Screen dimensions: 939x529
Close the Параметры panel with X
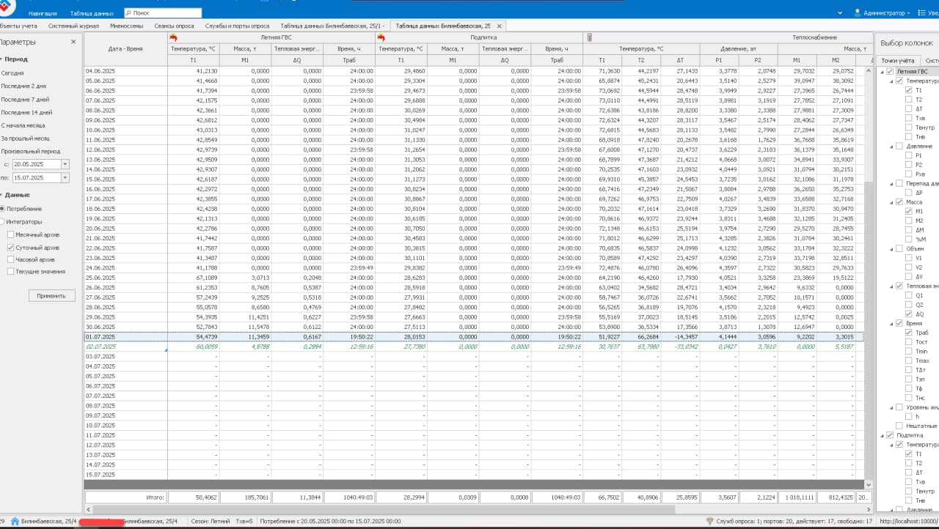point(73,42)
